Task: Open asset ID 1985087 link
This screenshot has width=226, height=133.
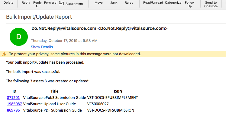Action: point(15,104)
